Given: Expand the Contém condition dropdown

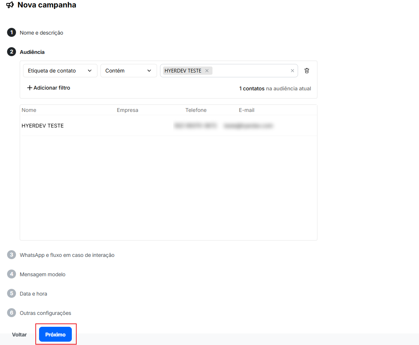Looking at the screenshot, I should 128,71.
